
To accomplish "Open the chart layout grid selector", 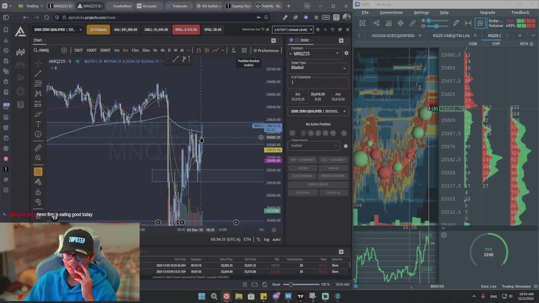I will pyautogui.click(x=244, y=50).
